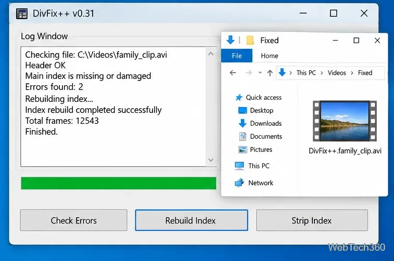Image resolution: width=394 pixels, height=261 pixels.
Task: Click the Network icon in sidebar
Action: [x=239, y=182]
